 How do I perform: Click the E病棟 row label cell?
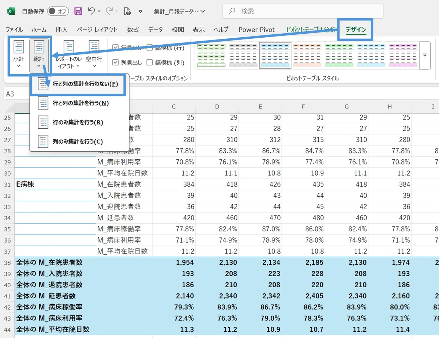(55, 184)
